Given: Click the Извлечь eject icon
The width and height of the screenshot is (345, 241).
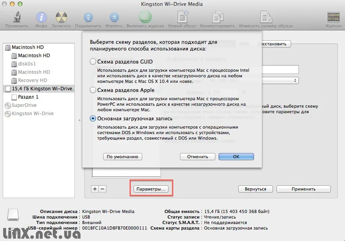Looking at the screenshot, I should (x=114, y=17).
